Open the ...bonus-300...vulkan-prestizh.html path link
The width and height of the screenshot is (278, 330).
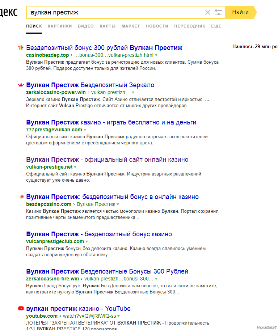[x=114, y=55]
